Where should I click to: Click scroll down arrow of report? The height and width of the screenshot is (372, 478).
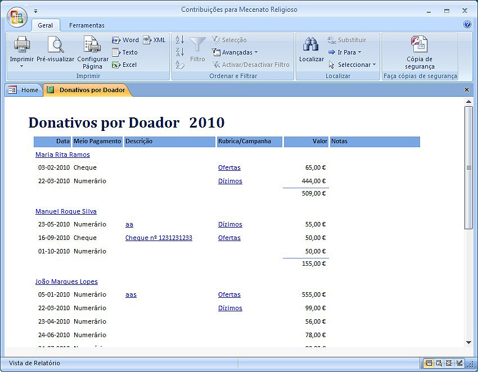tap(468, 343)
